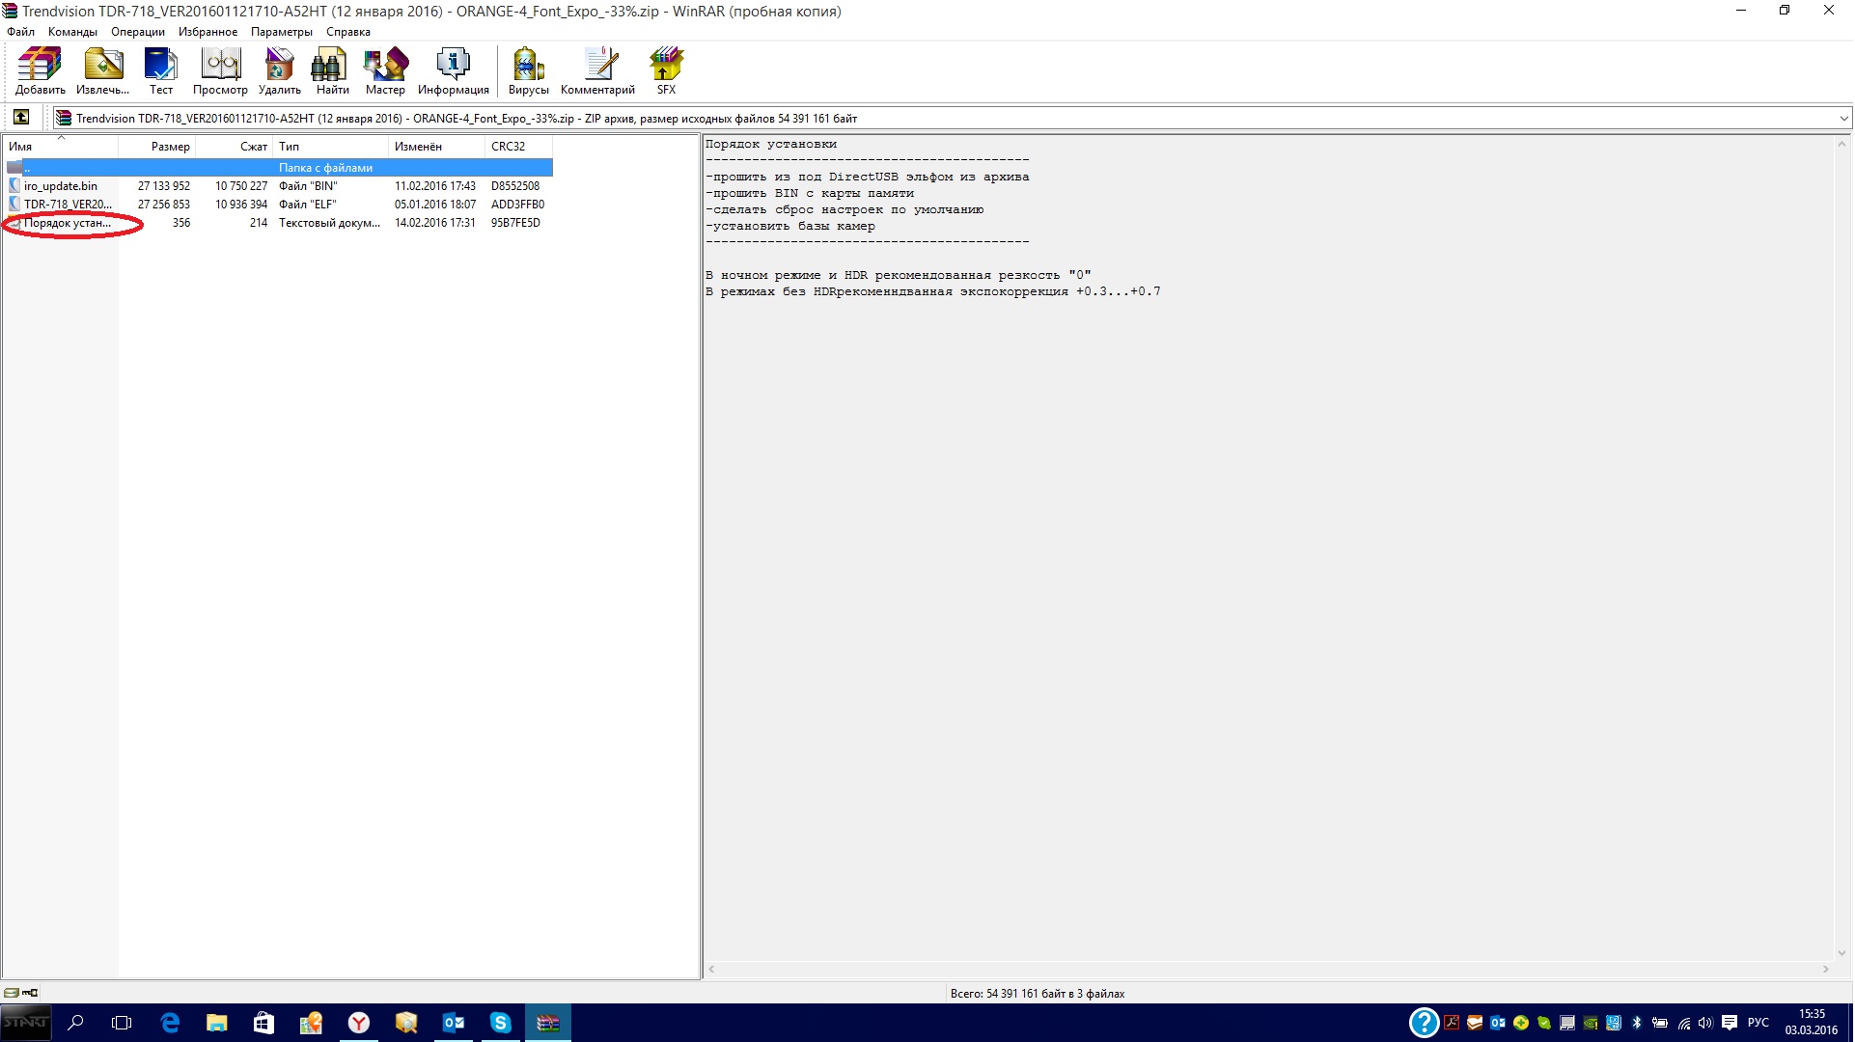
Task: Select the iro_update.bin file
Action: click(x=60, y=186)
